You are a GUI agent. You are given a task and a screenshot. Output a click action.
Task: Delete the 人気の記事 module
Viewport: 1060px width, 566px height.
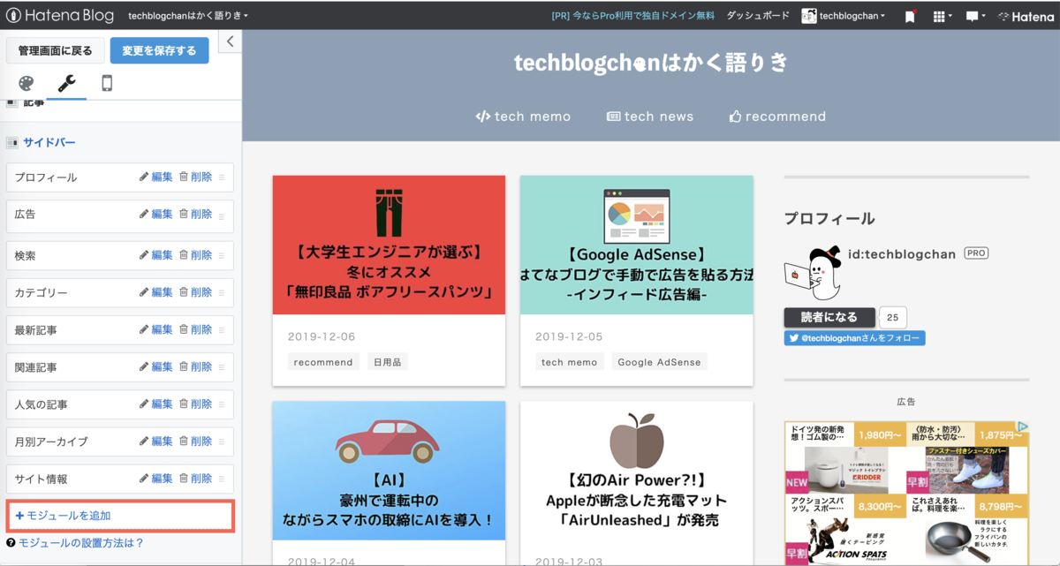[196, 404]
